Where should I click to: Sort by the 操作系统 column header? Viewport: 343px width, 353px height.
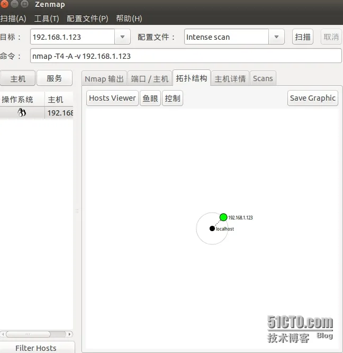(x=22, y=99)
